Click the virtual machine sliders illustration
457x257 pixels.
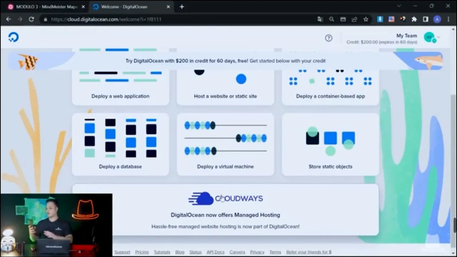click(225, 138)
